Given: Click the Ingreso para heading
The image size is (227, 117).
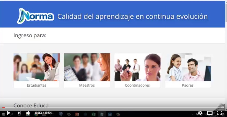Looking at the screenshot, I should (x=30, y=35).
